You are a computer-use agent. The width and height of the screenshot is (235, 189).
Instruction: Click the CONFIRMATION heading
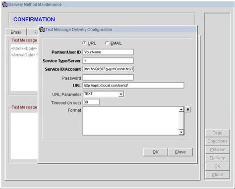point(34,19)
